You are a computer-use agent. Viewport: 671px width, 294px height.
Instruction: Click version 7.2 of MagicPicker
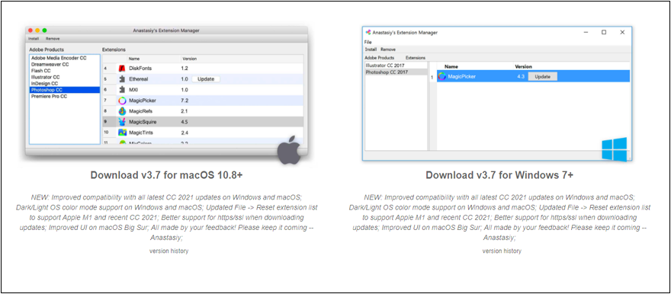click(185, 101)
